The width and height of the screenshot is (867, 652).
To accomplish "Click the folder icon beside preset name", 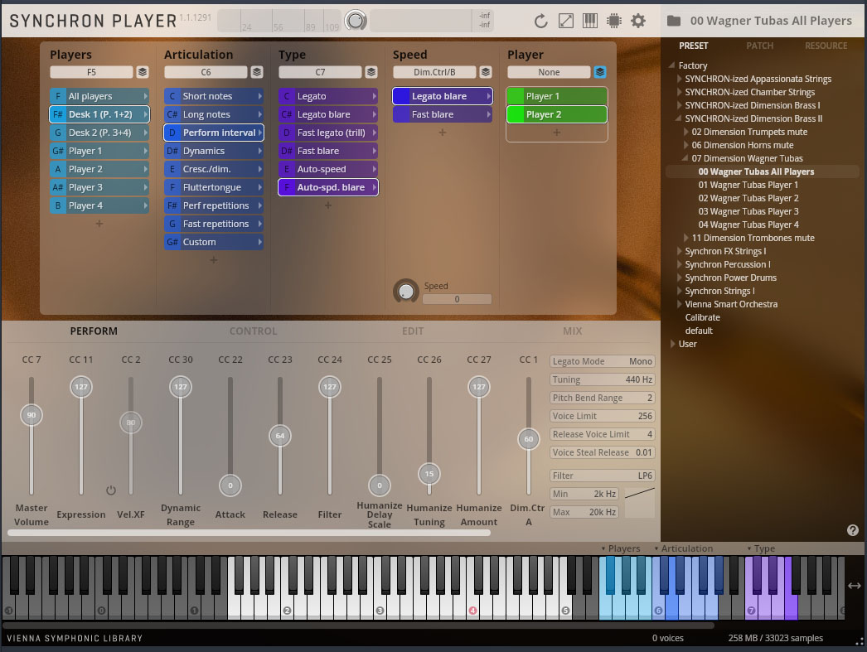I will point(674,21).
